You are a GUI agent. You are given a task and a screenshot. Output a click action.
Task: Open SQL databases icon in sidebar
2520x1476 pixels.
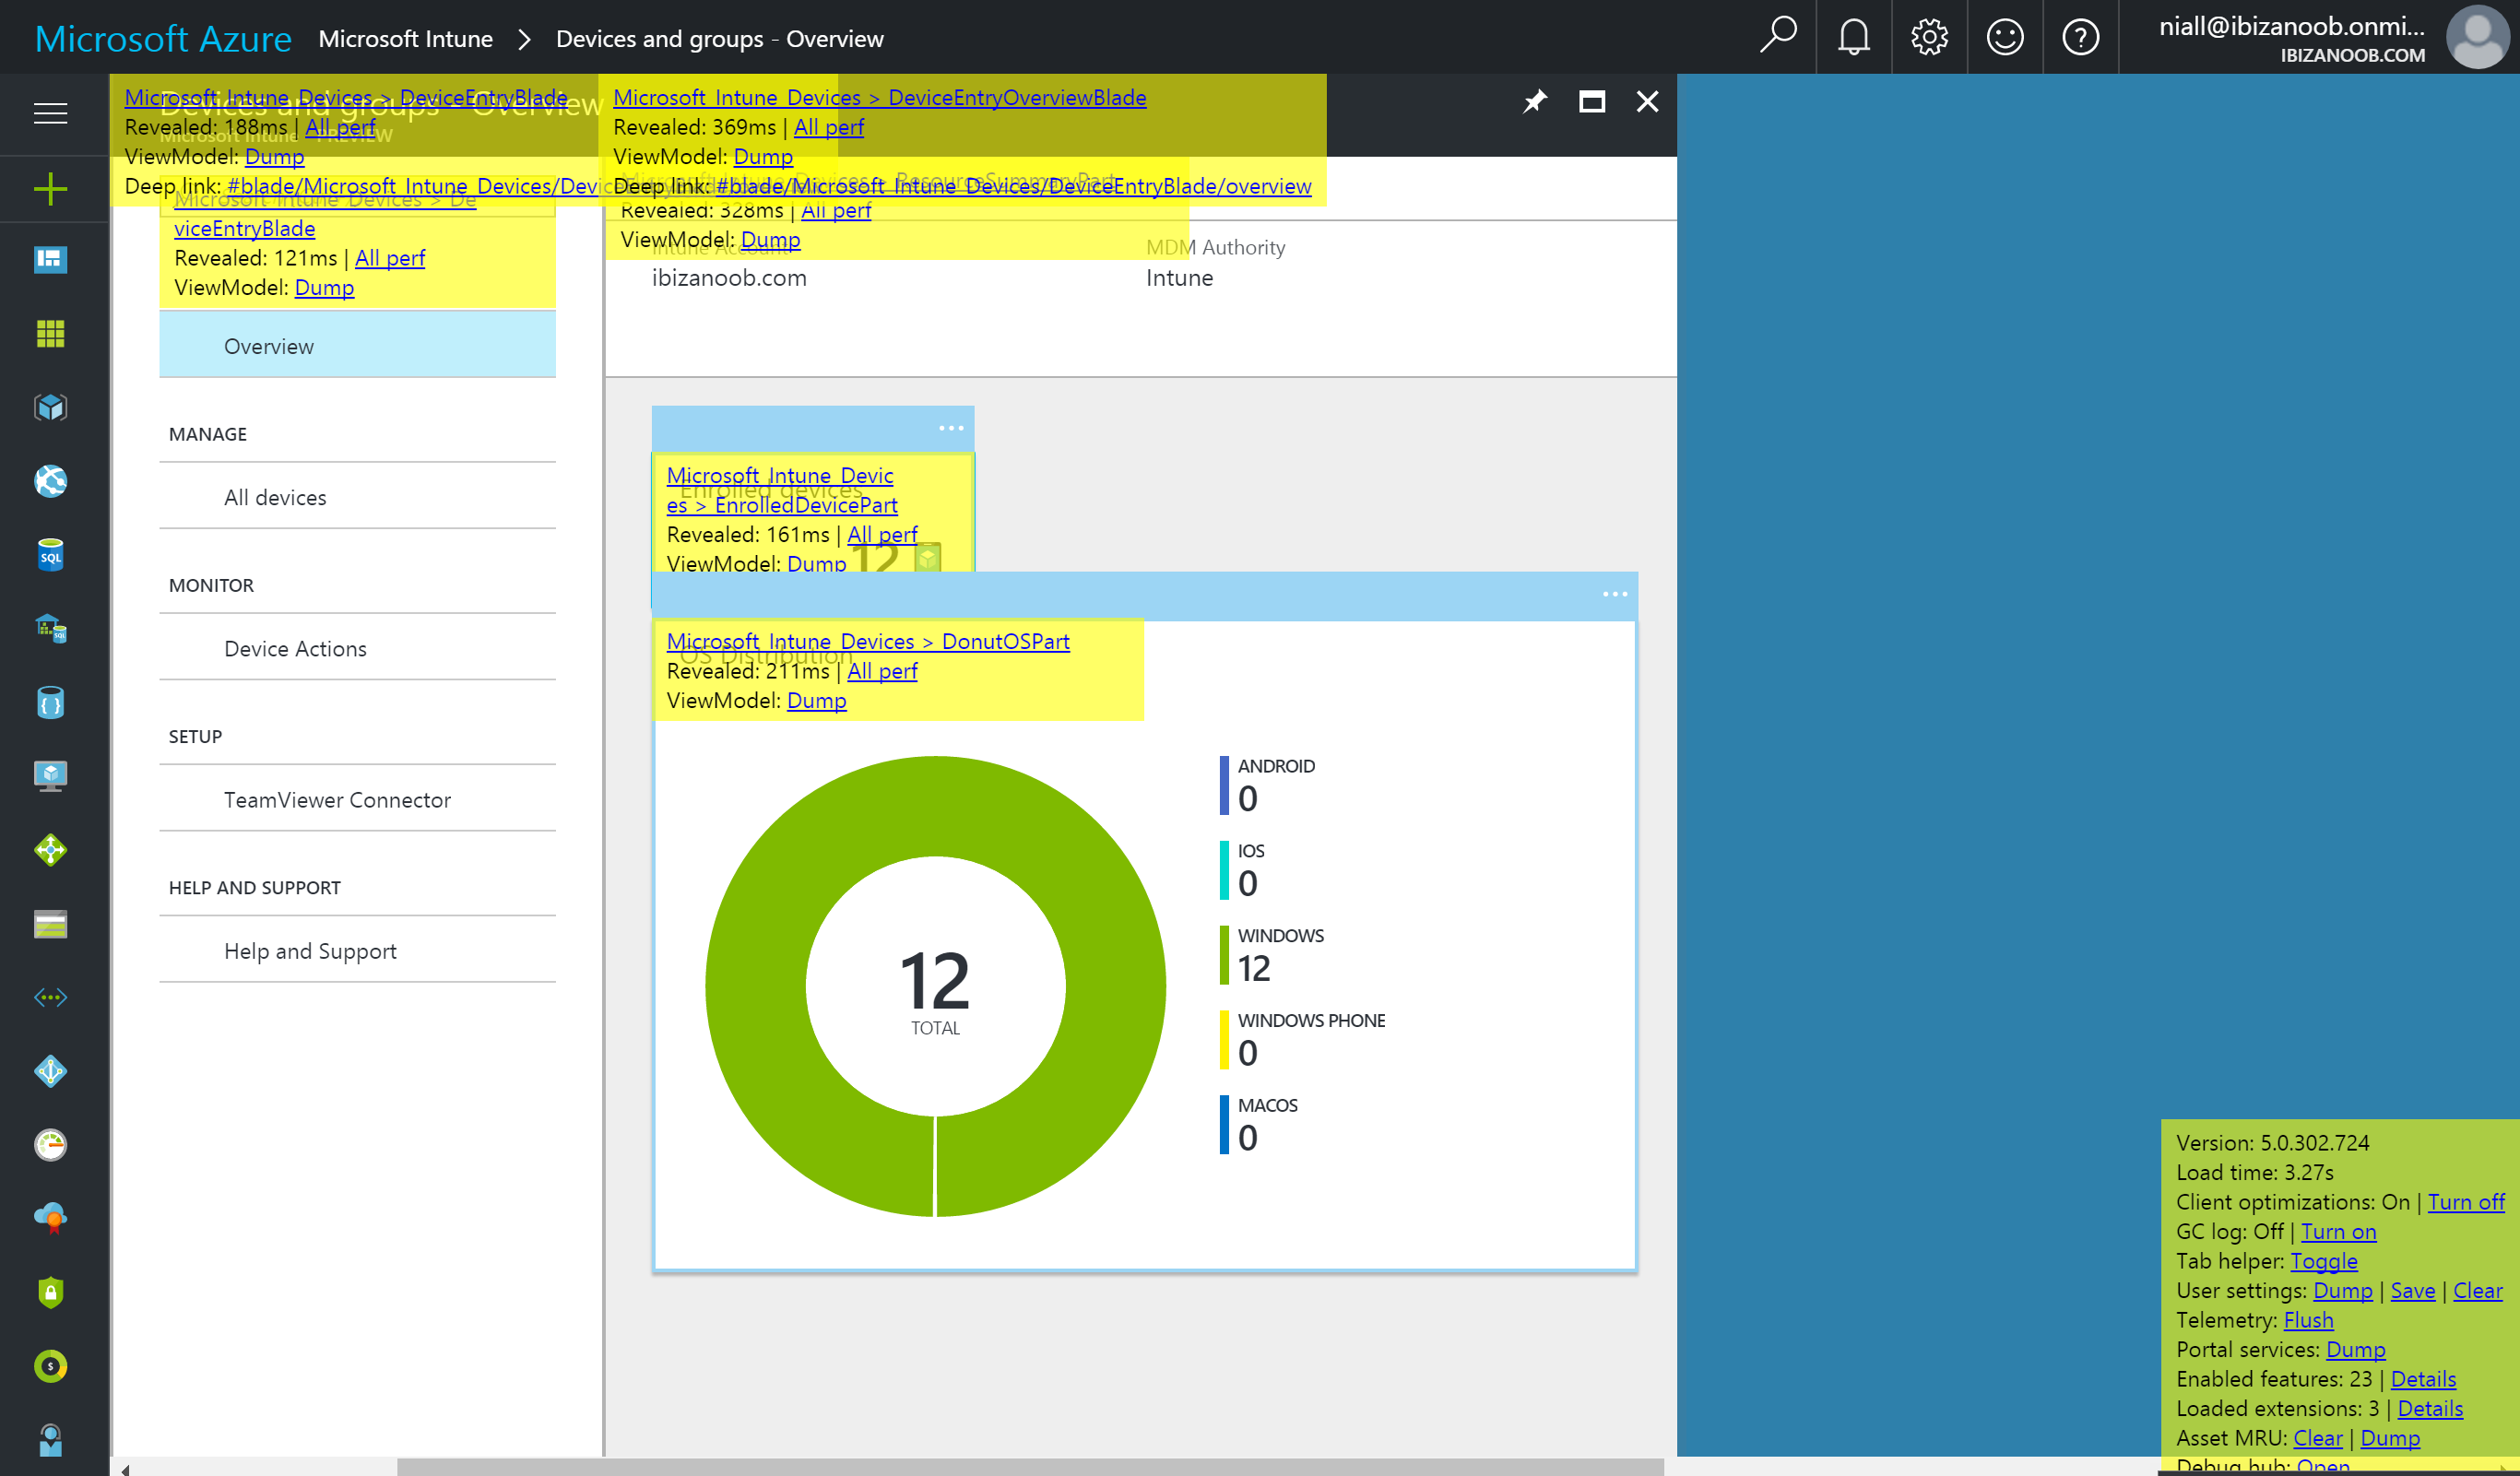(51, 555)
